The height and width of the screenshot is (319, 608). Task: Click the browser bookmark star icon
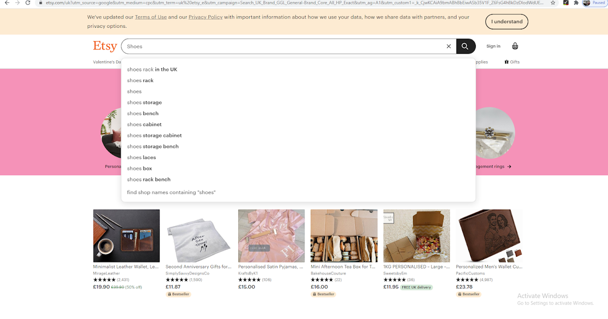(553, 3)
